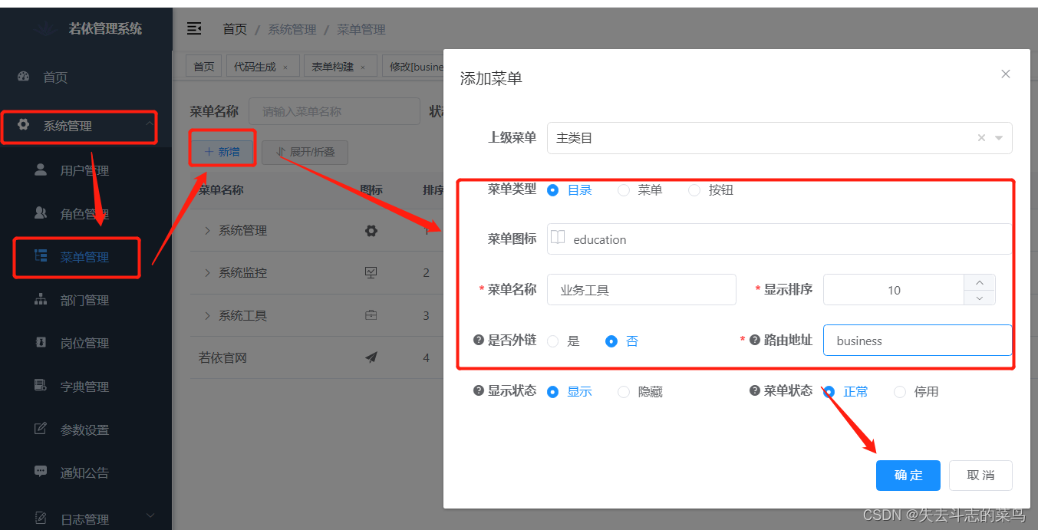Confirm the dialog with 确定 button
Screen dimensions: 1038x530
(x=908, y=476)
